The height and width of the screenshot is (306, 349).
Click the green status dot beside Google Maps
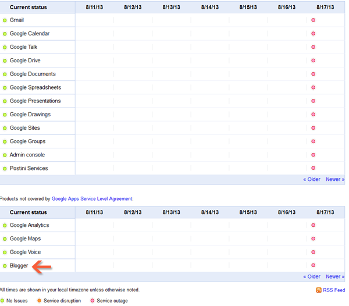(5, 239)
